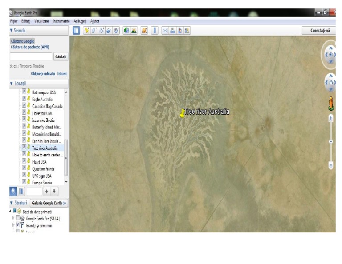Uncheck the Granițe și denumiri layer checkbox
Viewport: 342px width, 264px height.
(x=18, y=224)
